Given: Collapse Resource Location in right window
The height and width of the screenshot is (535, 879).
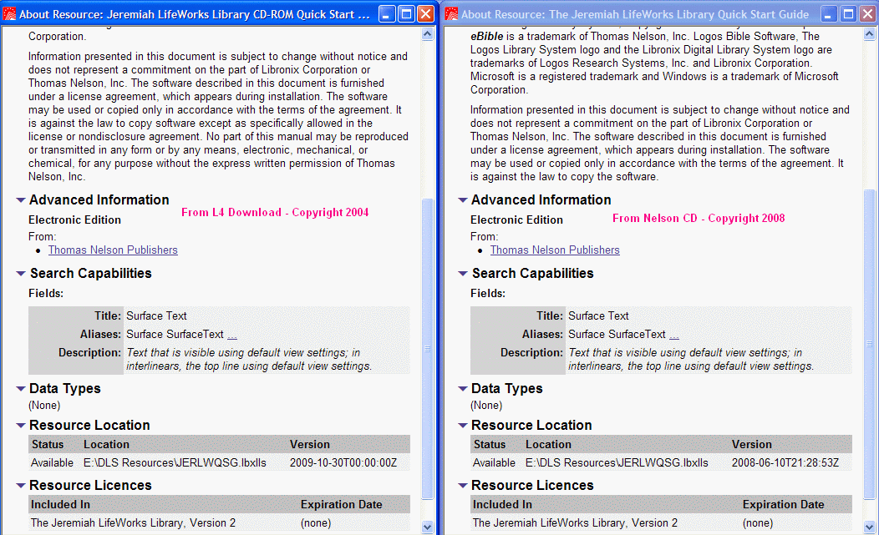Looking at the screenshot, I should pos(463,426).
